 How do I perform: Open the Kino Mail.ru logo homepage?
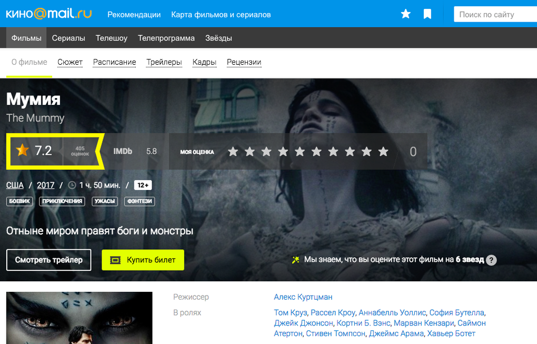pyautogui.click(x=49, y=14)
